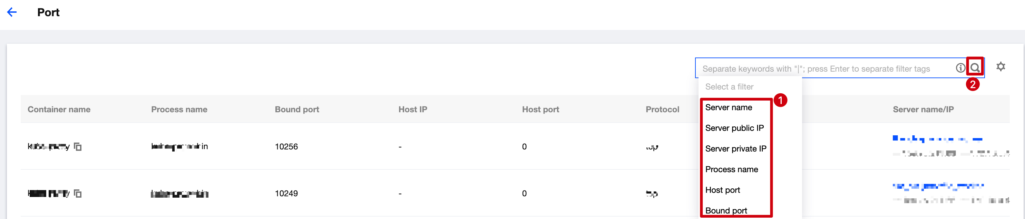Copy the first row container name
Viewport: 1025px width, 219px height.
coord(78,147)
